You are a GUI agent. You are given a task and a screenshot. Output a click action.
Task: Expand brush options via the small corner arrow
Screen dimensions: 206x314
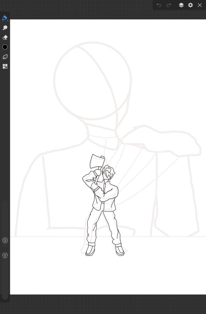tap(8, 21)
